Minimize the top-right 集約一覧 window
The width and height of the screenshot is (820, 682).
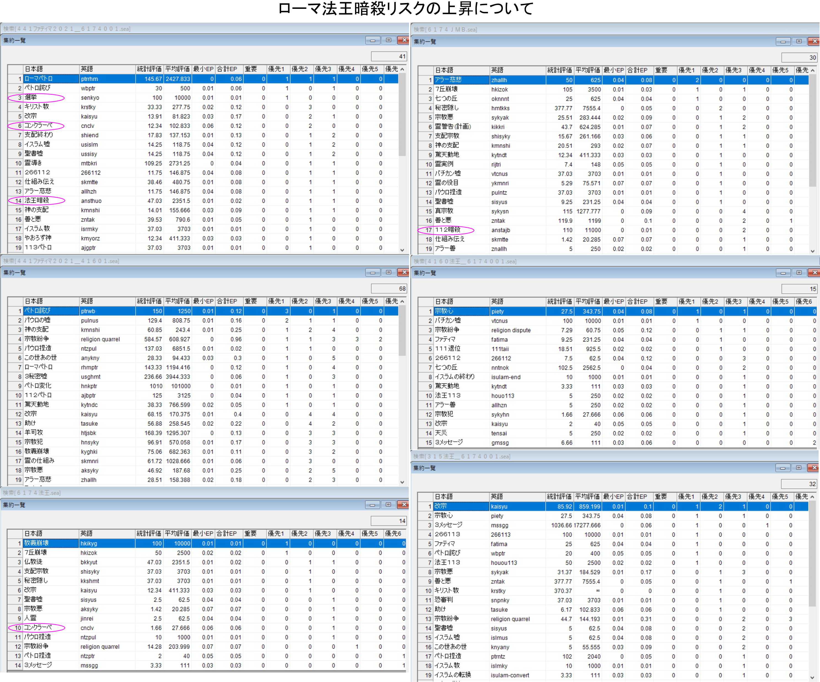[x=783, y=41]
